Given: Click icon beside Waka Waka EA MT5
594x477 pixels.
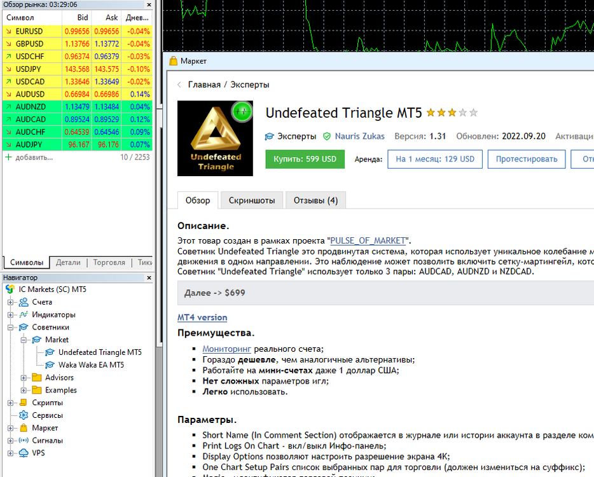Looking at the screenshot, I should pos(50,365).
